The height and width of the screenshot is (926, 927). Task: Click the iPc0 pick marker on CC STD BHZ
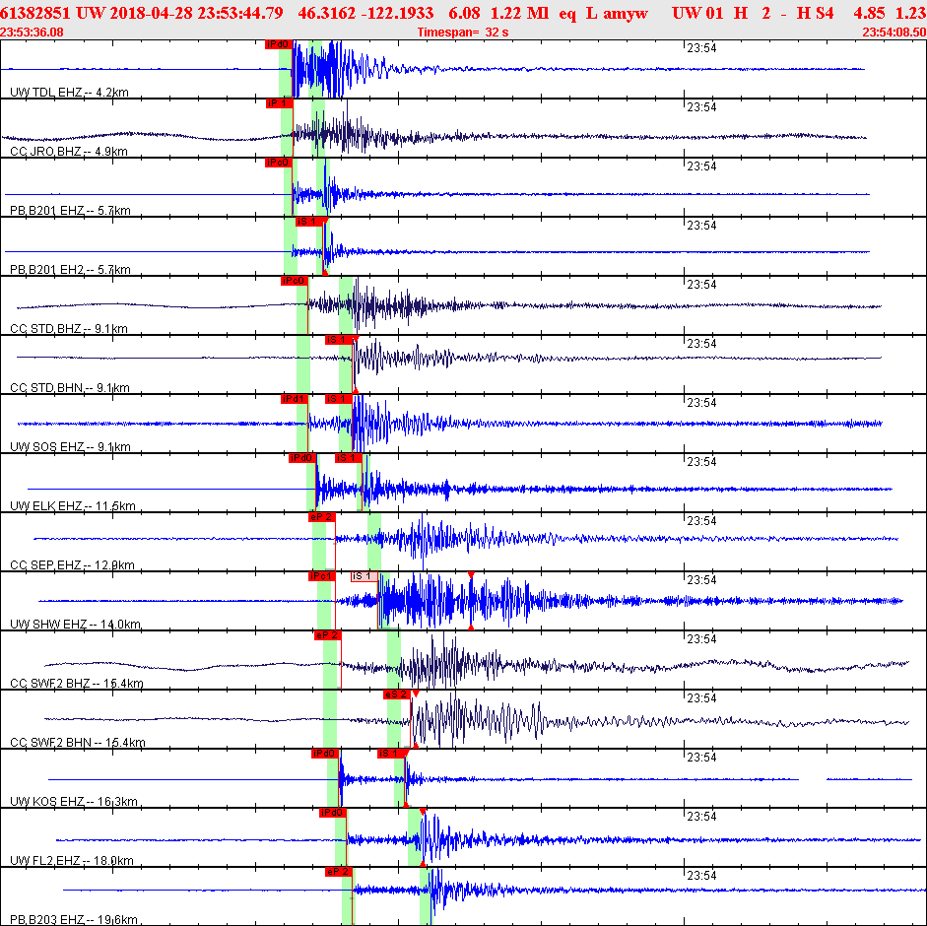(x=295, y=281)
